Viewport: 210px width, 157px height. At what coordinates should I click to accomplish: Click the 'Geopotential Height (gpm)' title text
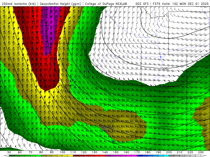(60, 4)
